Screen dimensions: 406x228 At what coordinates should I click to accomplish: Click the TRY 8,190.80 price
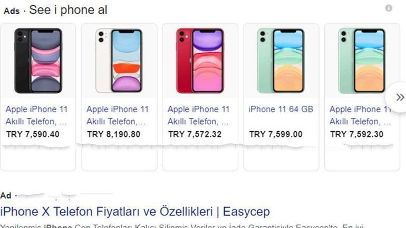[x=114, y=134]
